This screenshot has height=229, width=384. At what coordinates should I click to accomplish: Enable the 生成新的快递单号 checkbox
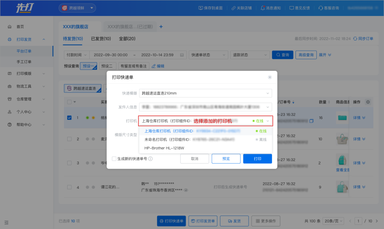click(114, 159)
